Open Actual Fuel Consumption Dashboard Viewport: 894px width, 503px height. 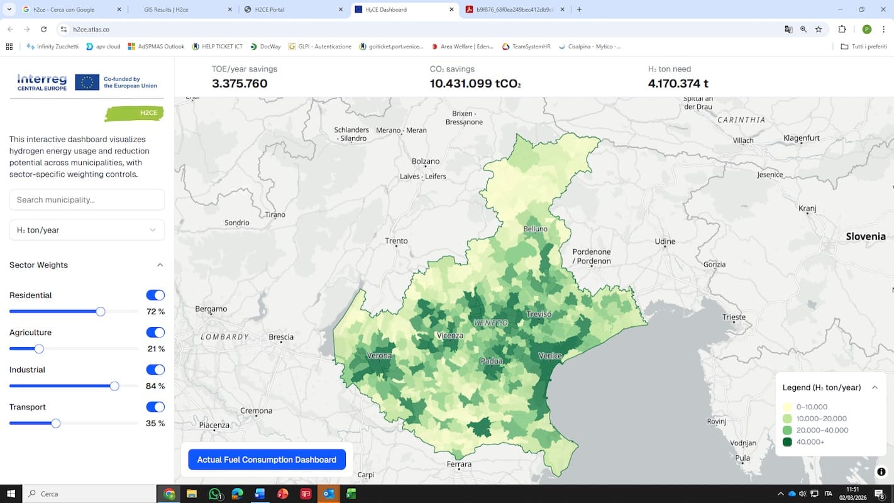[x=267, y=460]
